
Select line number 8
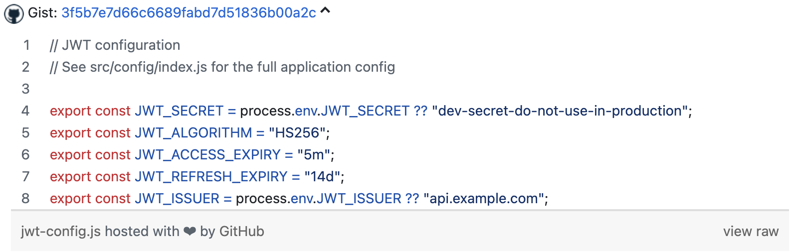pos(26,199)
